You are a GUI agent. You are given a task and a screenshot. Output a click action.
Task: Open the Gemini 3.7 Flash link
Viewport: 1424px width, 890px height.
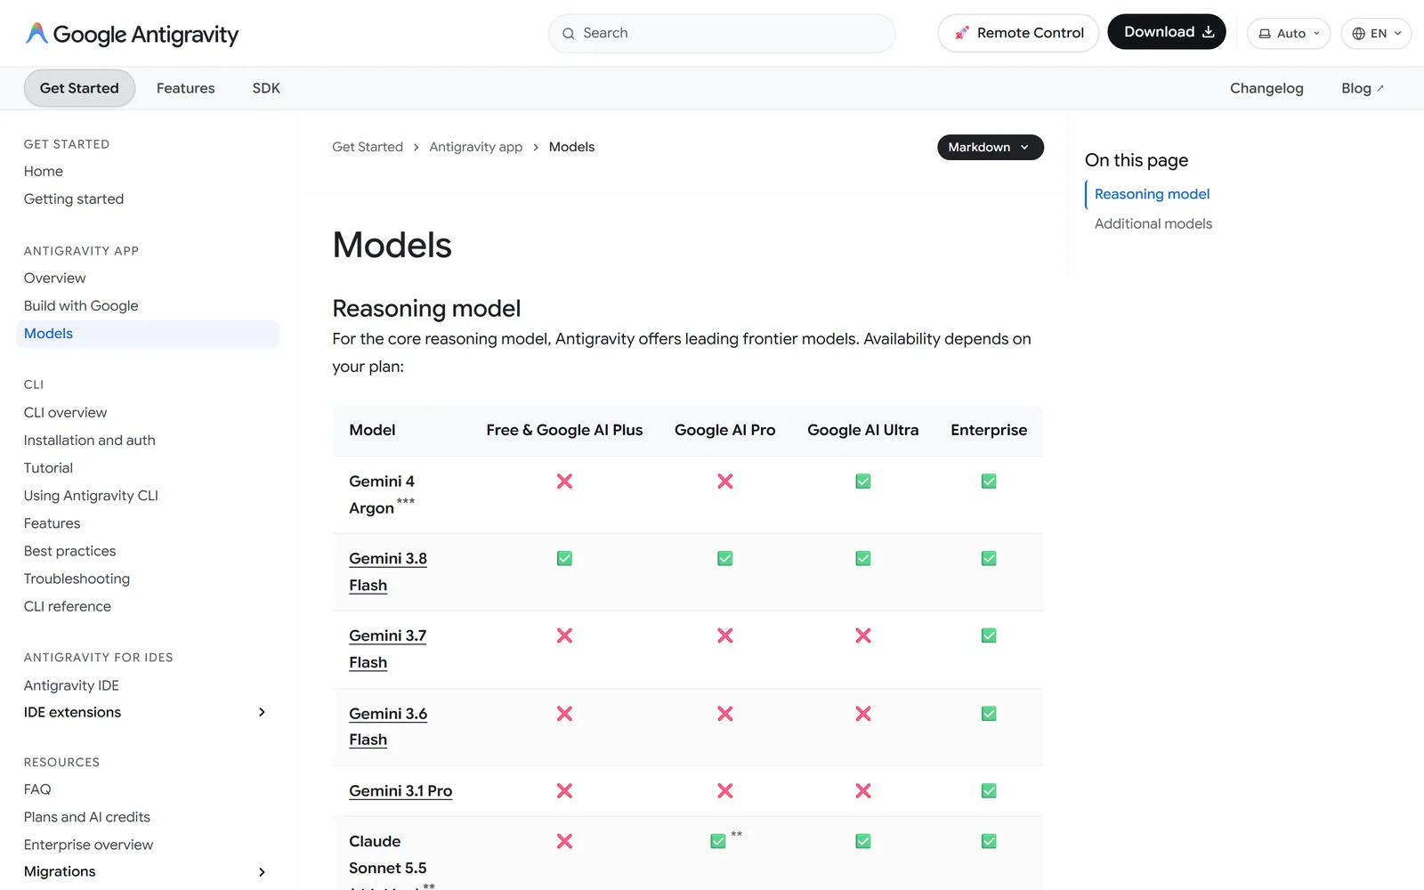click(x=388, y=649)
